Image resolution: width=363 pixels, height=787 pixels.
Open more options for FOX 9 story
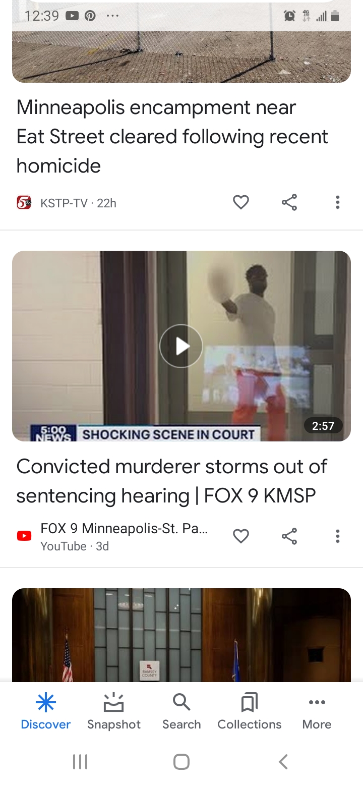[x=337, y=536]
